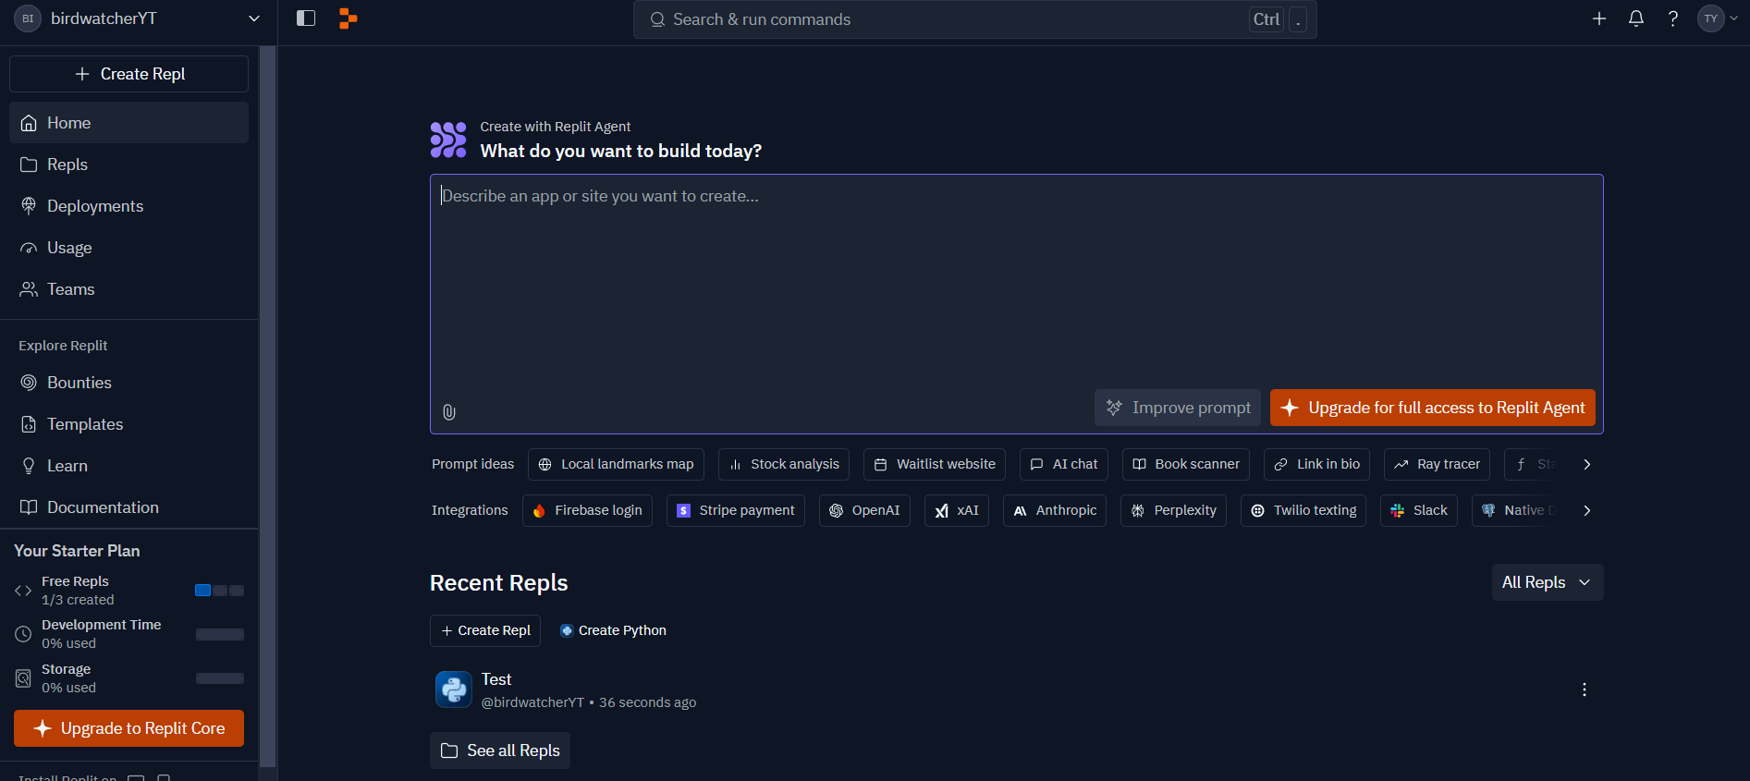
Task: Go to Home in the sidebar
Action: pyautogui.click(x=128, y=123)
